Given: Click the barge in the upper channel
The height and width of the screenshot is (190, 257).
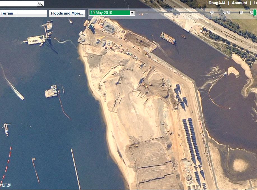Looking at the screenshot, I should pyautogui.click(x=168, y=38).
